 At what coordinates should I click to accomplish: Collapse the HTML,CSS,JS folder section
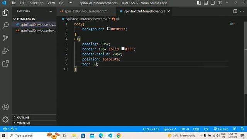coord(34,19)
